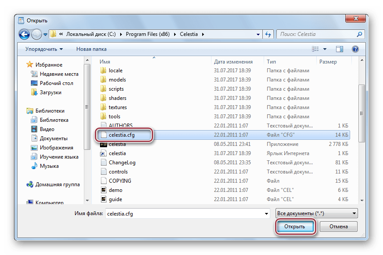This screenshot has height=255, width=383.
Task: Sort by the Дата изменения column header
Action: click(233, 62)
